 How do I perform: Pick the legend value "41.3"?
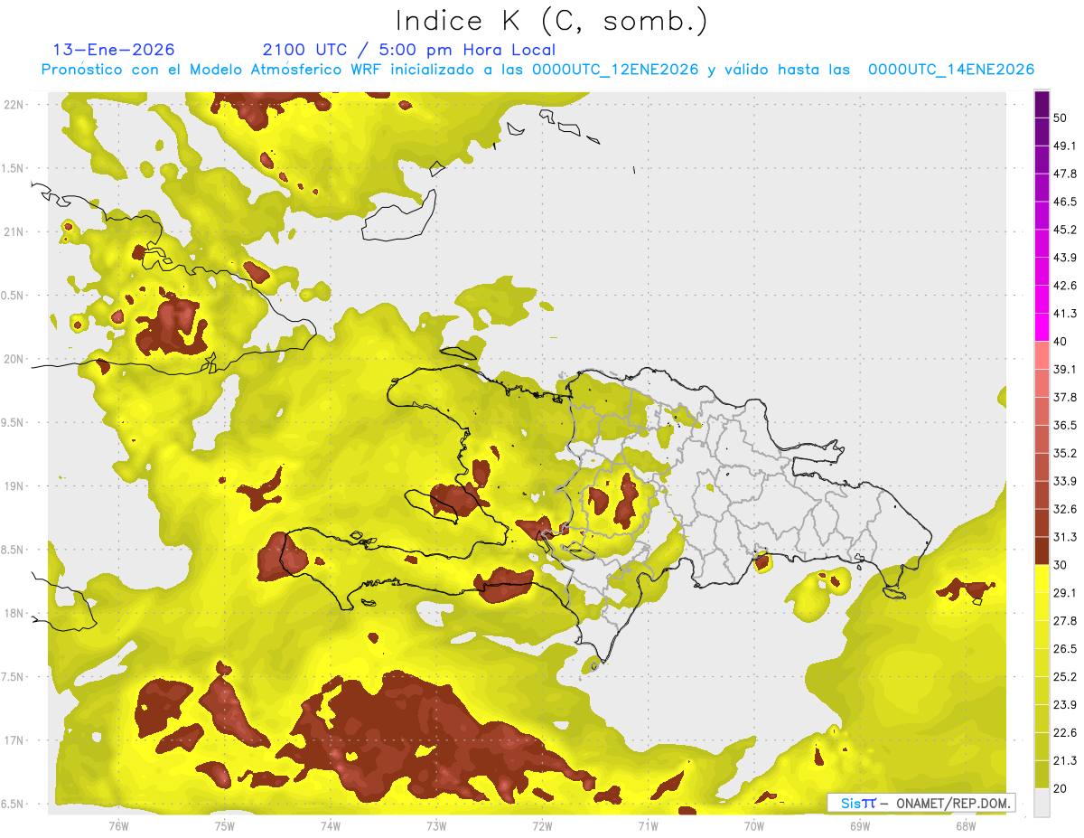click(x=1065, y=314)
